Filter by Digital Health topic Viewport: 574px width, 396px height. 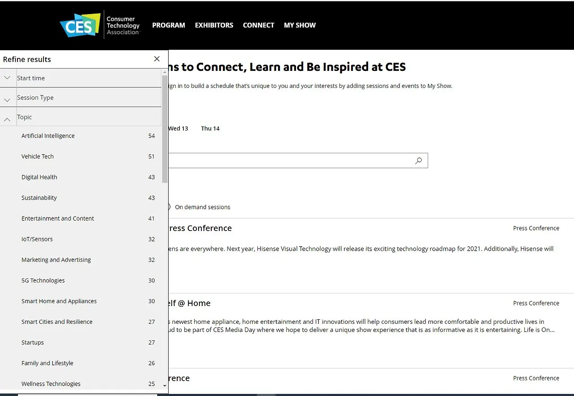[x=81, y=177]
